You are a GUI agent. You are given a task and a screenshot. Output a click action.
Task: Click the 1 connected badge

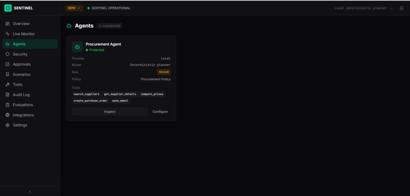tap(109, 26)
